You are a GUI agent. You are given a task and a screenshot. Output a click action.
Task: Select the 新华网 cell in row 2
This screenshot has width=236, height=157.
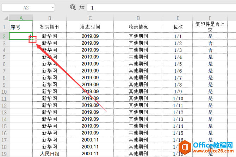tap(50, 36)
